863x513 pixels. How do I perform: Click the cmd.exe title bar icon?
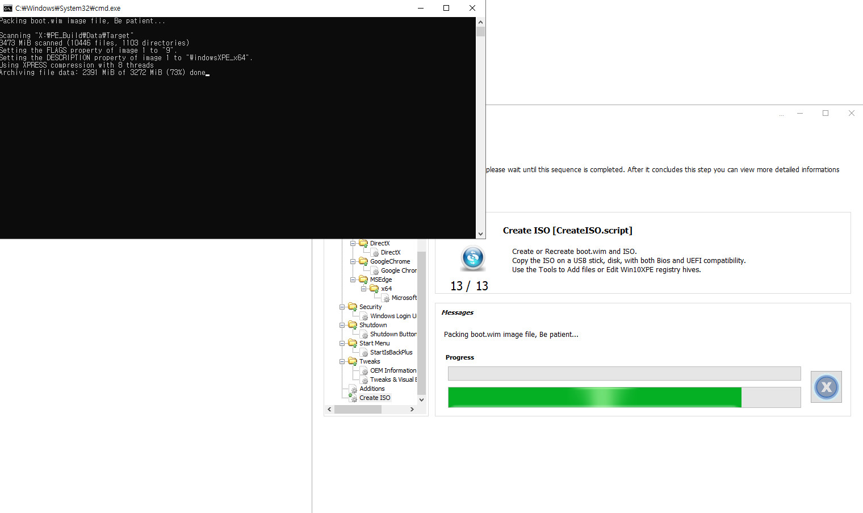[x=7, y=8]
